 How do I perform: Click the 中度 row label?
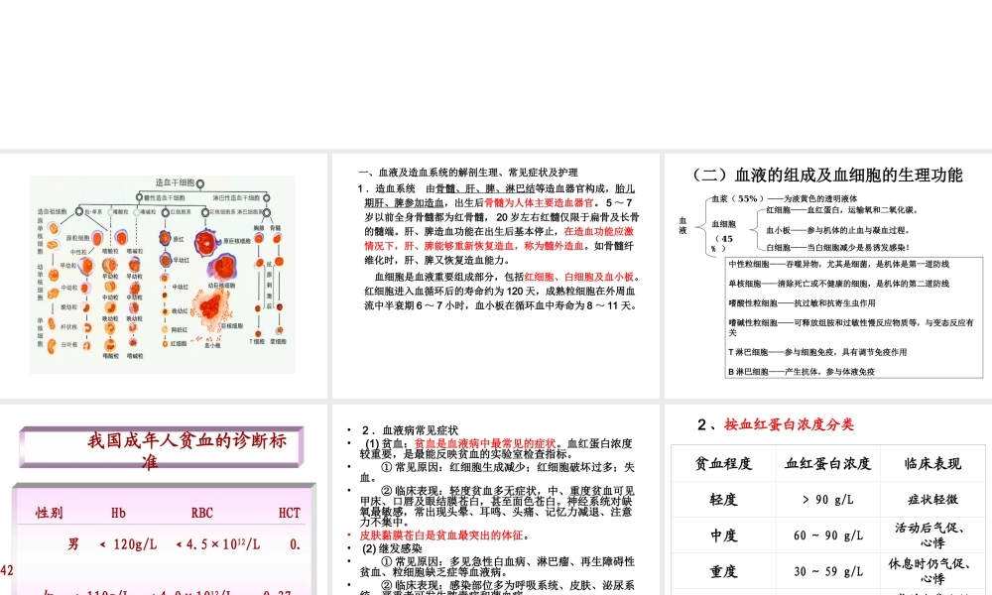723,535
